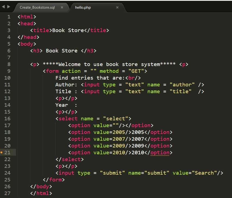Click the 'action' attribute on line 9
The image size is (232, 198).
tap(71, 71)
